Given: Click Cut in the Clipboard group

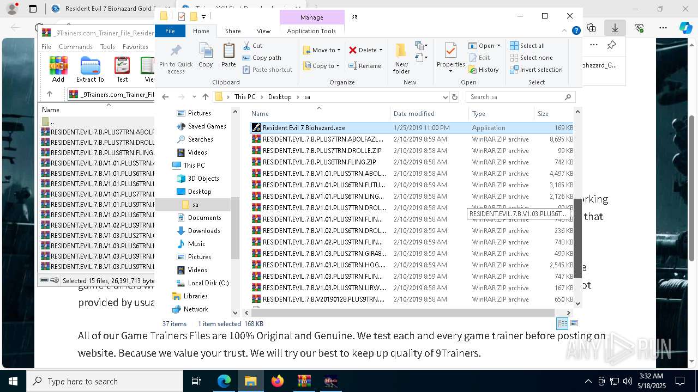Looking at the screenshot, I should click(x=252, y=46).
